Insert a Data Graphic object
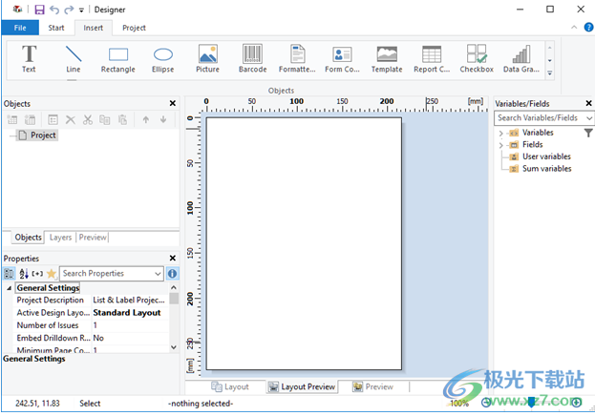595x416 pixels. [521, 58]
